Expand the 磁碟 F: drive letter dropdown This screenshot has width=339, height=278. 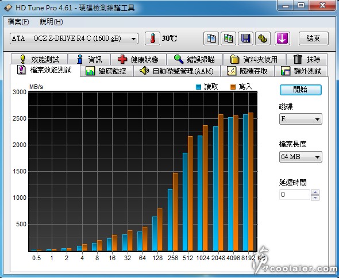pyautogui.click(x=301, y=119)
